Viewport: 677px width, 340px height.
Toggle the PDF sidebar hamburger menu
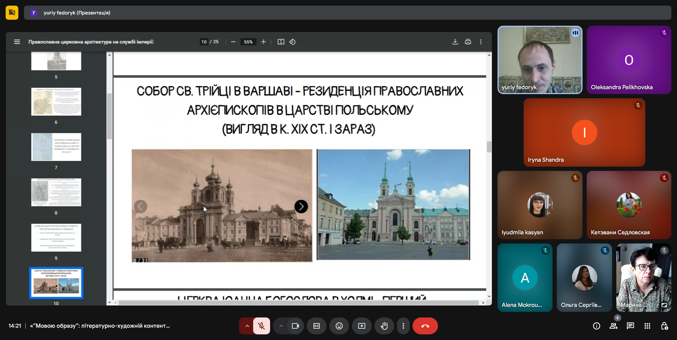17,42
